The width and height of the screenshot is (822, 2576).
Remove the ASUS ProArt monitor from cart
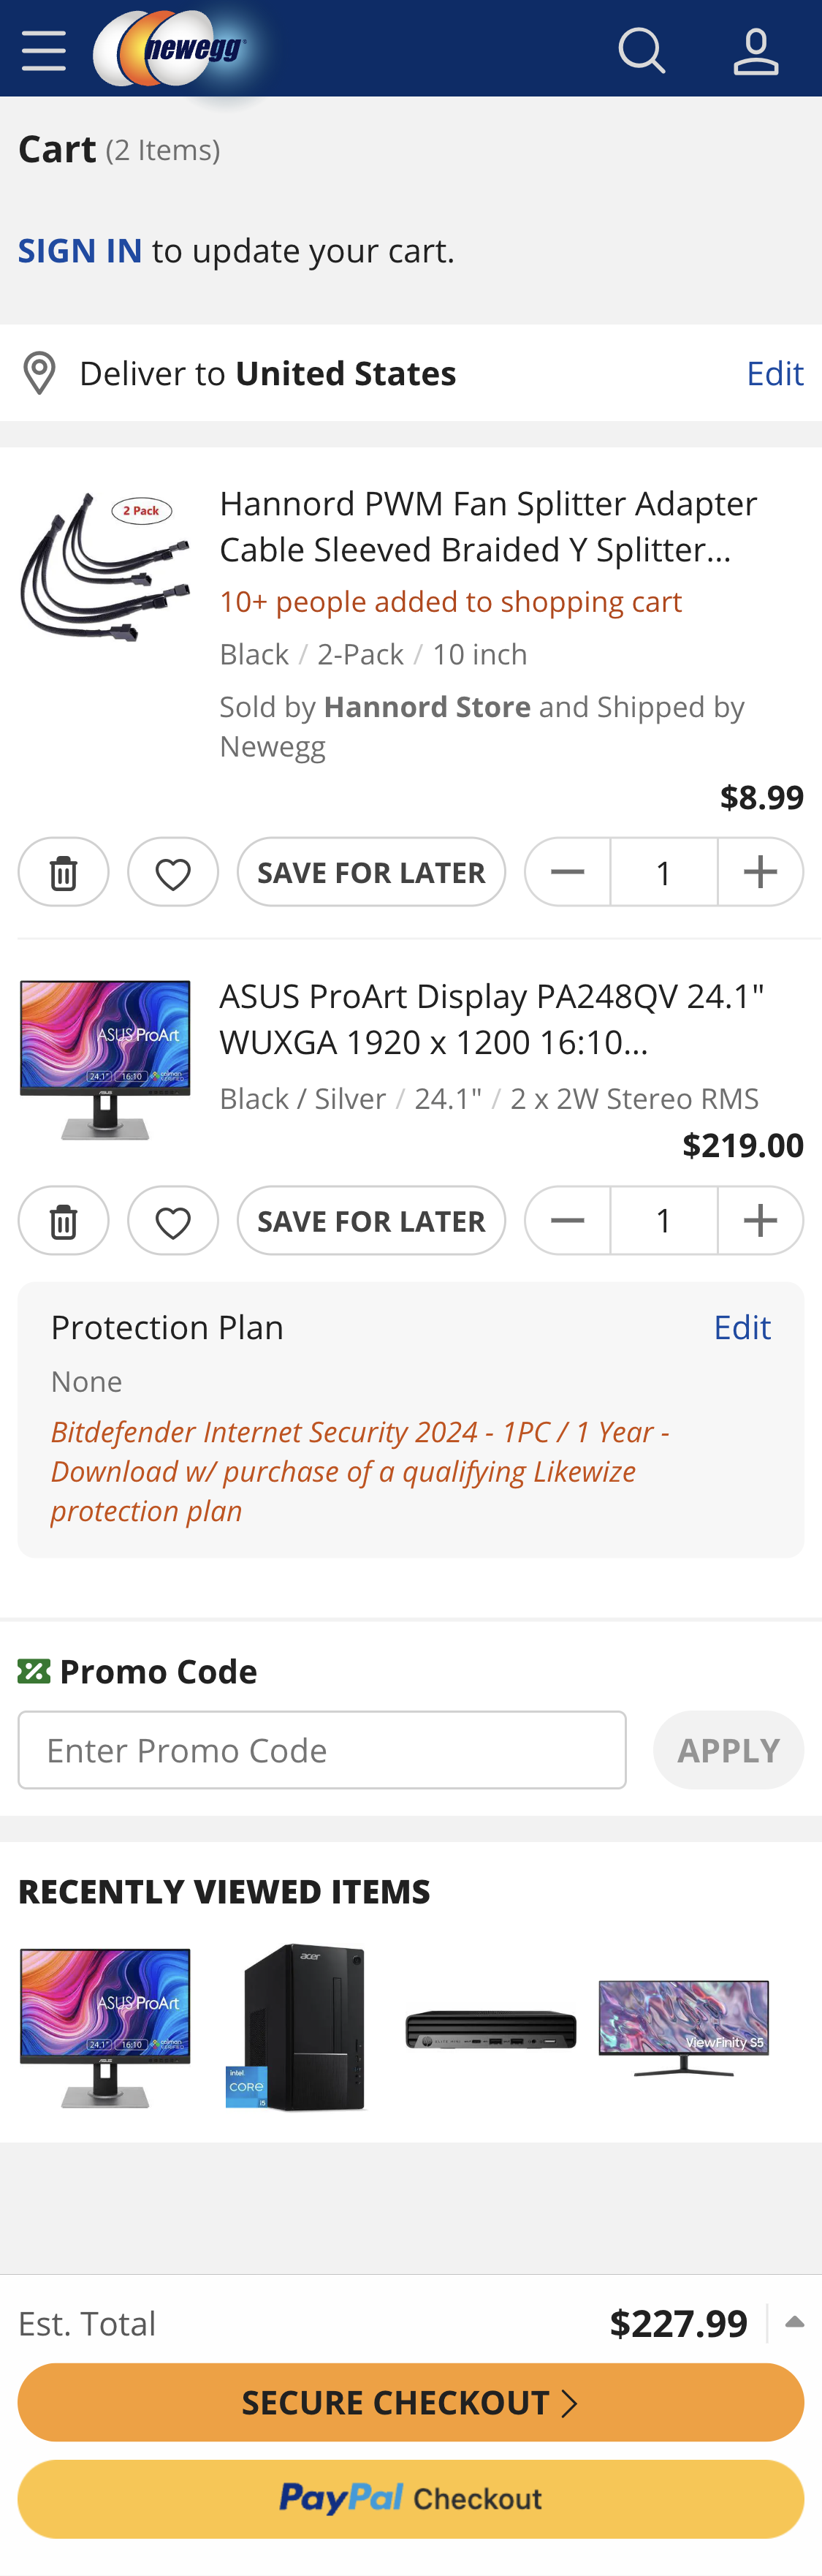click(x=63, y=1220)
